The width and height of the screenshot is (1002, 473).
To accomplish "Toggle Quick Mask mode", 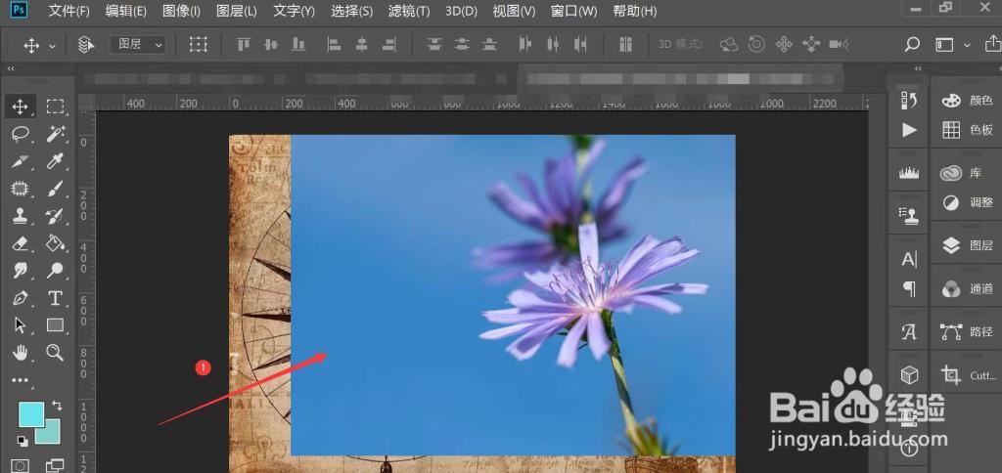I will coord(20,465).
